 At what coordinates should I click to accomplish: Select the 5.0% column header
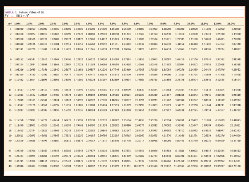(x=113, y=24)
